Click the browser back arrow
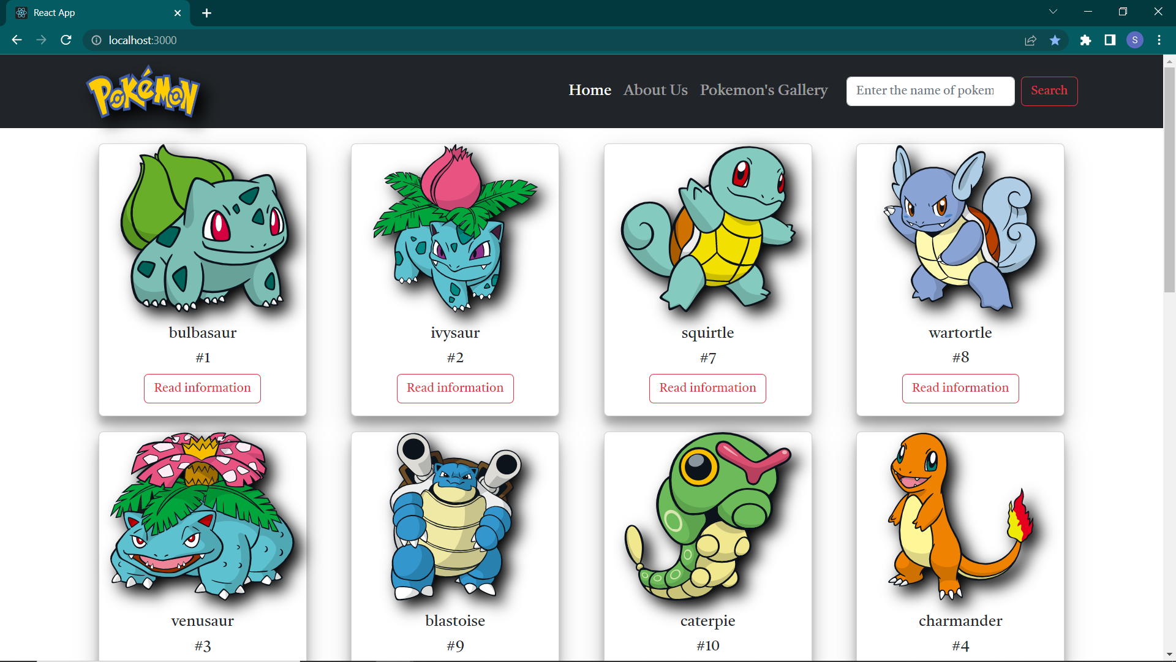This screenshot has width=1176, height=662. 16,40
